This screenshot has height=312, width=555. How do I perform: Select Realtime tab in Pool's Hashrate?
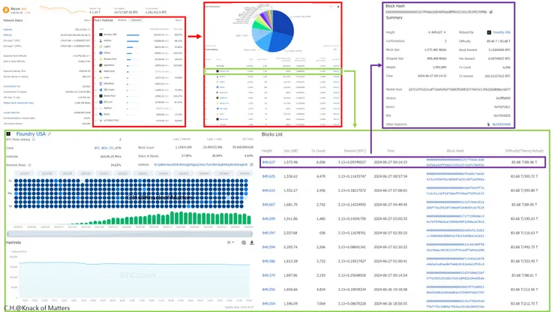(x=121, y=20)
